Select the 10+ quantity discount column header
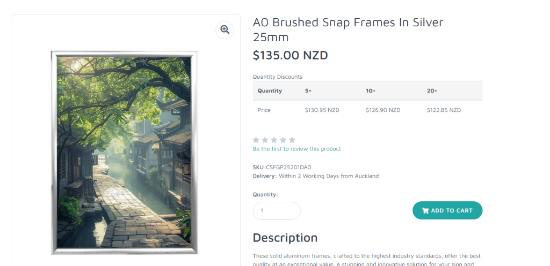 (x=371, y=91)
